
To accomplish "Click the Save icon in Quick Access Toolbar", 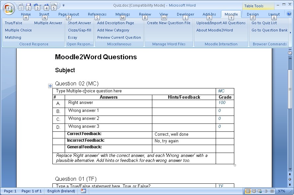I will point(29,6).
